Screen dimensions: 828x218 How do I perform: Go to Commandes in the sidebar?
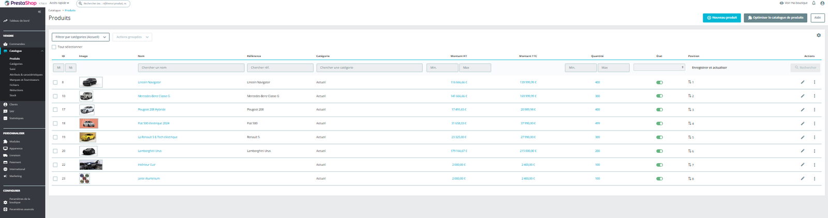pyautogui.click(x=17, y=44)
